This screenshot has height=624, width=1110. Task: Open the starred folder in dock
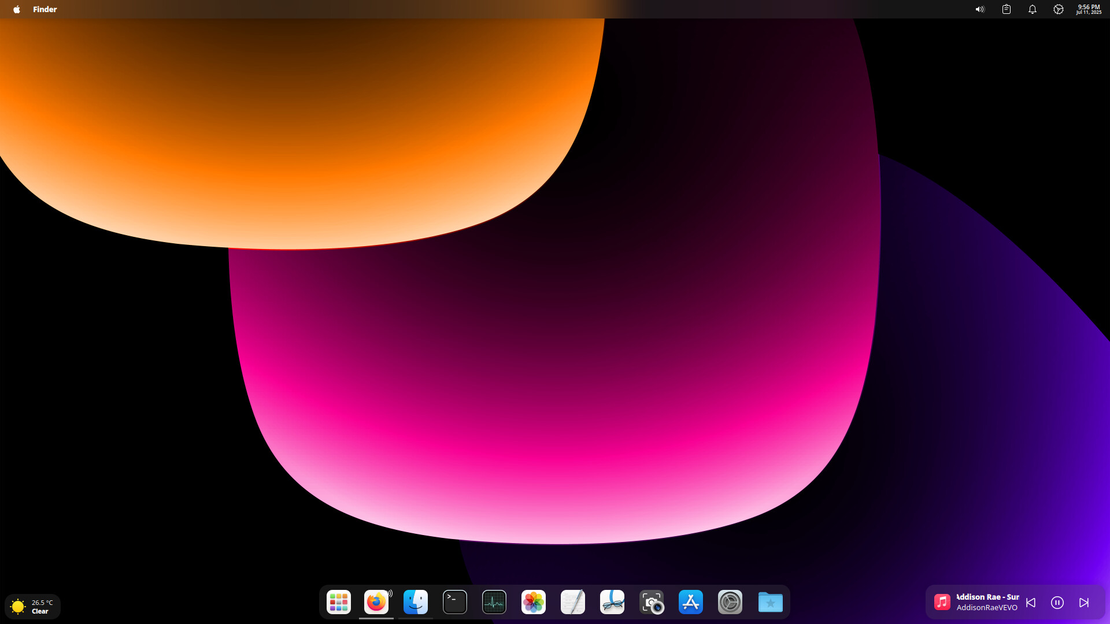pos(770,602)
